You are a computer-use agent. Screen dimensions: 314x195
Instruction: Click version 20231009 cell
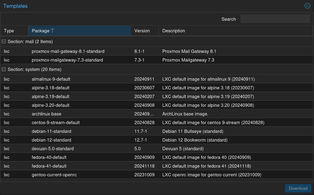144,175
